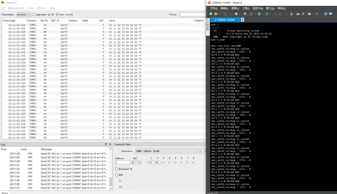Expand the globe encoding icon's dropdown arrow
This screenshot has width=337, height=194.
tap(263, 14)
